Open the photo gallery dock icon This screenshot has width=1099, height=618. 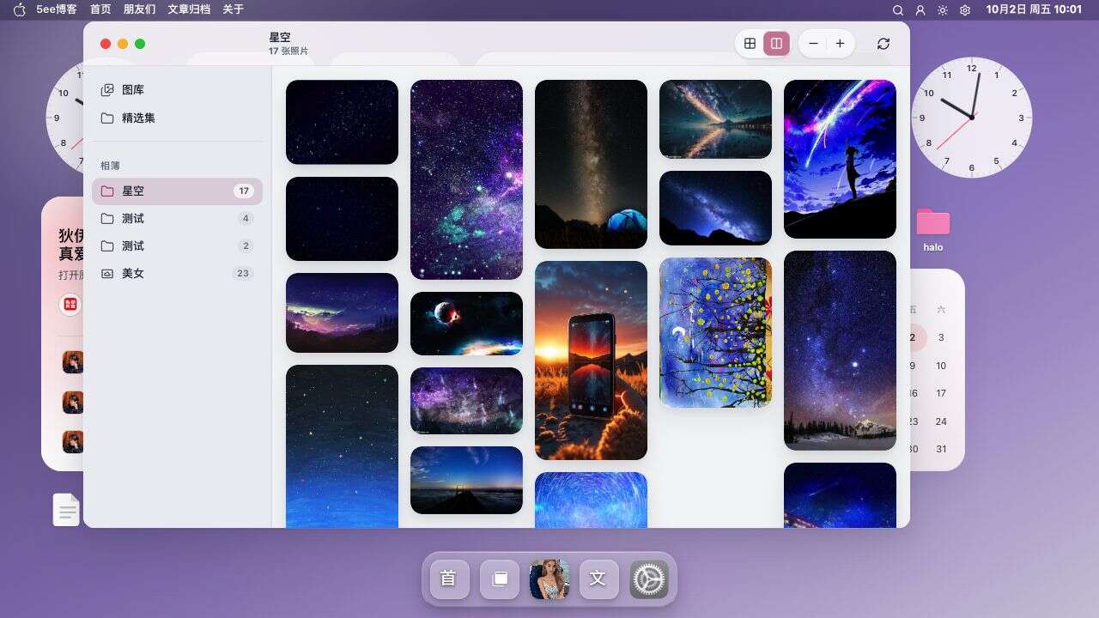tap(499, 579)
